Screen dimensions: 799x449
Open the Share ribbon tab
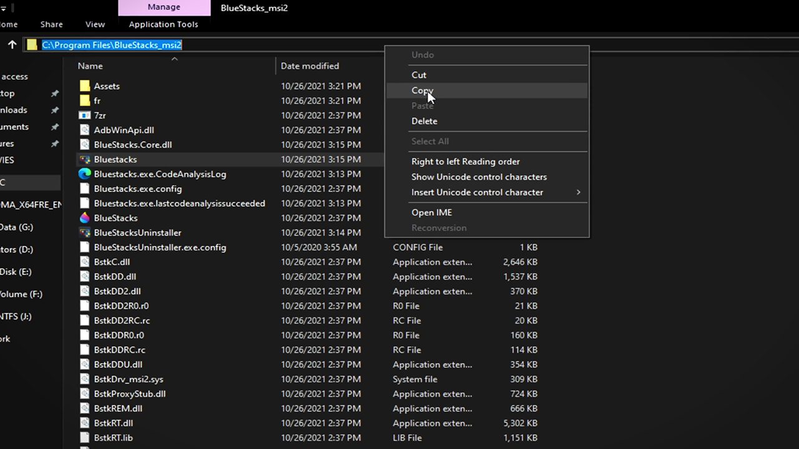(51, 24)
